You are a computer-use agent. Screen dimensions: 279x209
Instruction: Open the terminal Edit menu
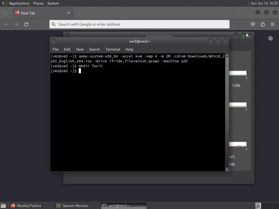pos(67,49)
